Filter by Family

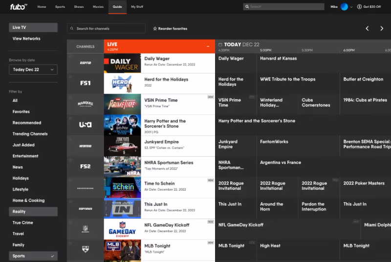[x=19, y=245]
